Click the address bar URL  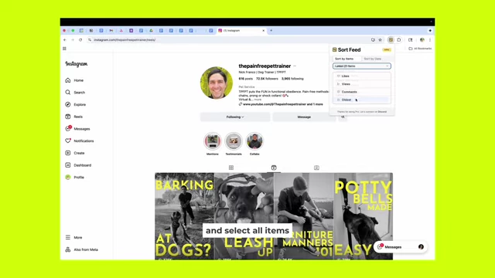click(x=125, y=40)
